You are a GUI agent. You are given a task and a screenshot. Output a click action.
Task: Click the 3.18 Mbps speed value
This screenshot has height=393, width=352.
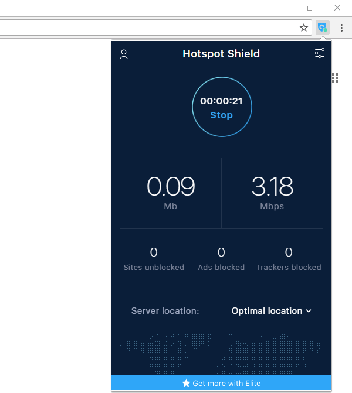pos(272,186)
